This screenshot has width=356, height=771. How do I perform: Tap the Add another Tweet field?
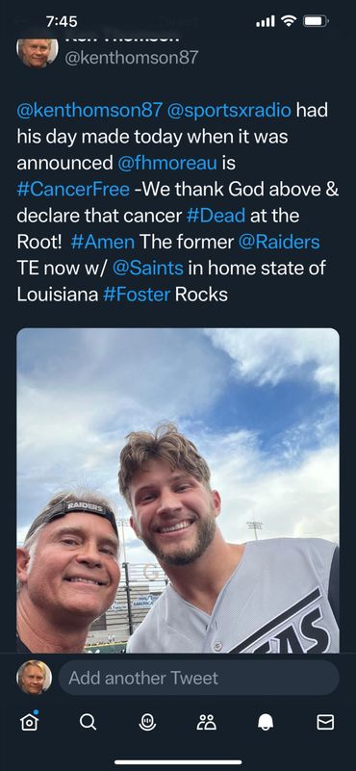pos(198,678)
